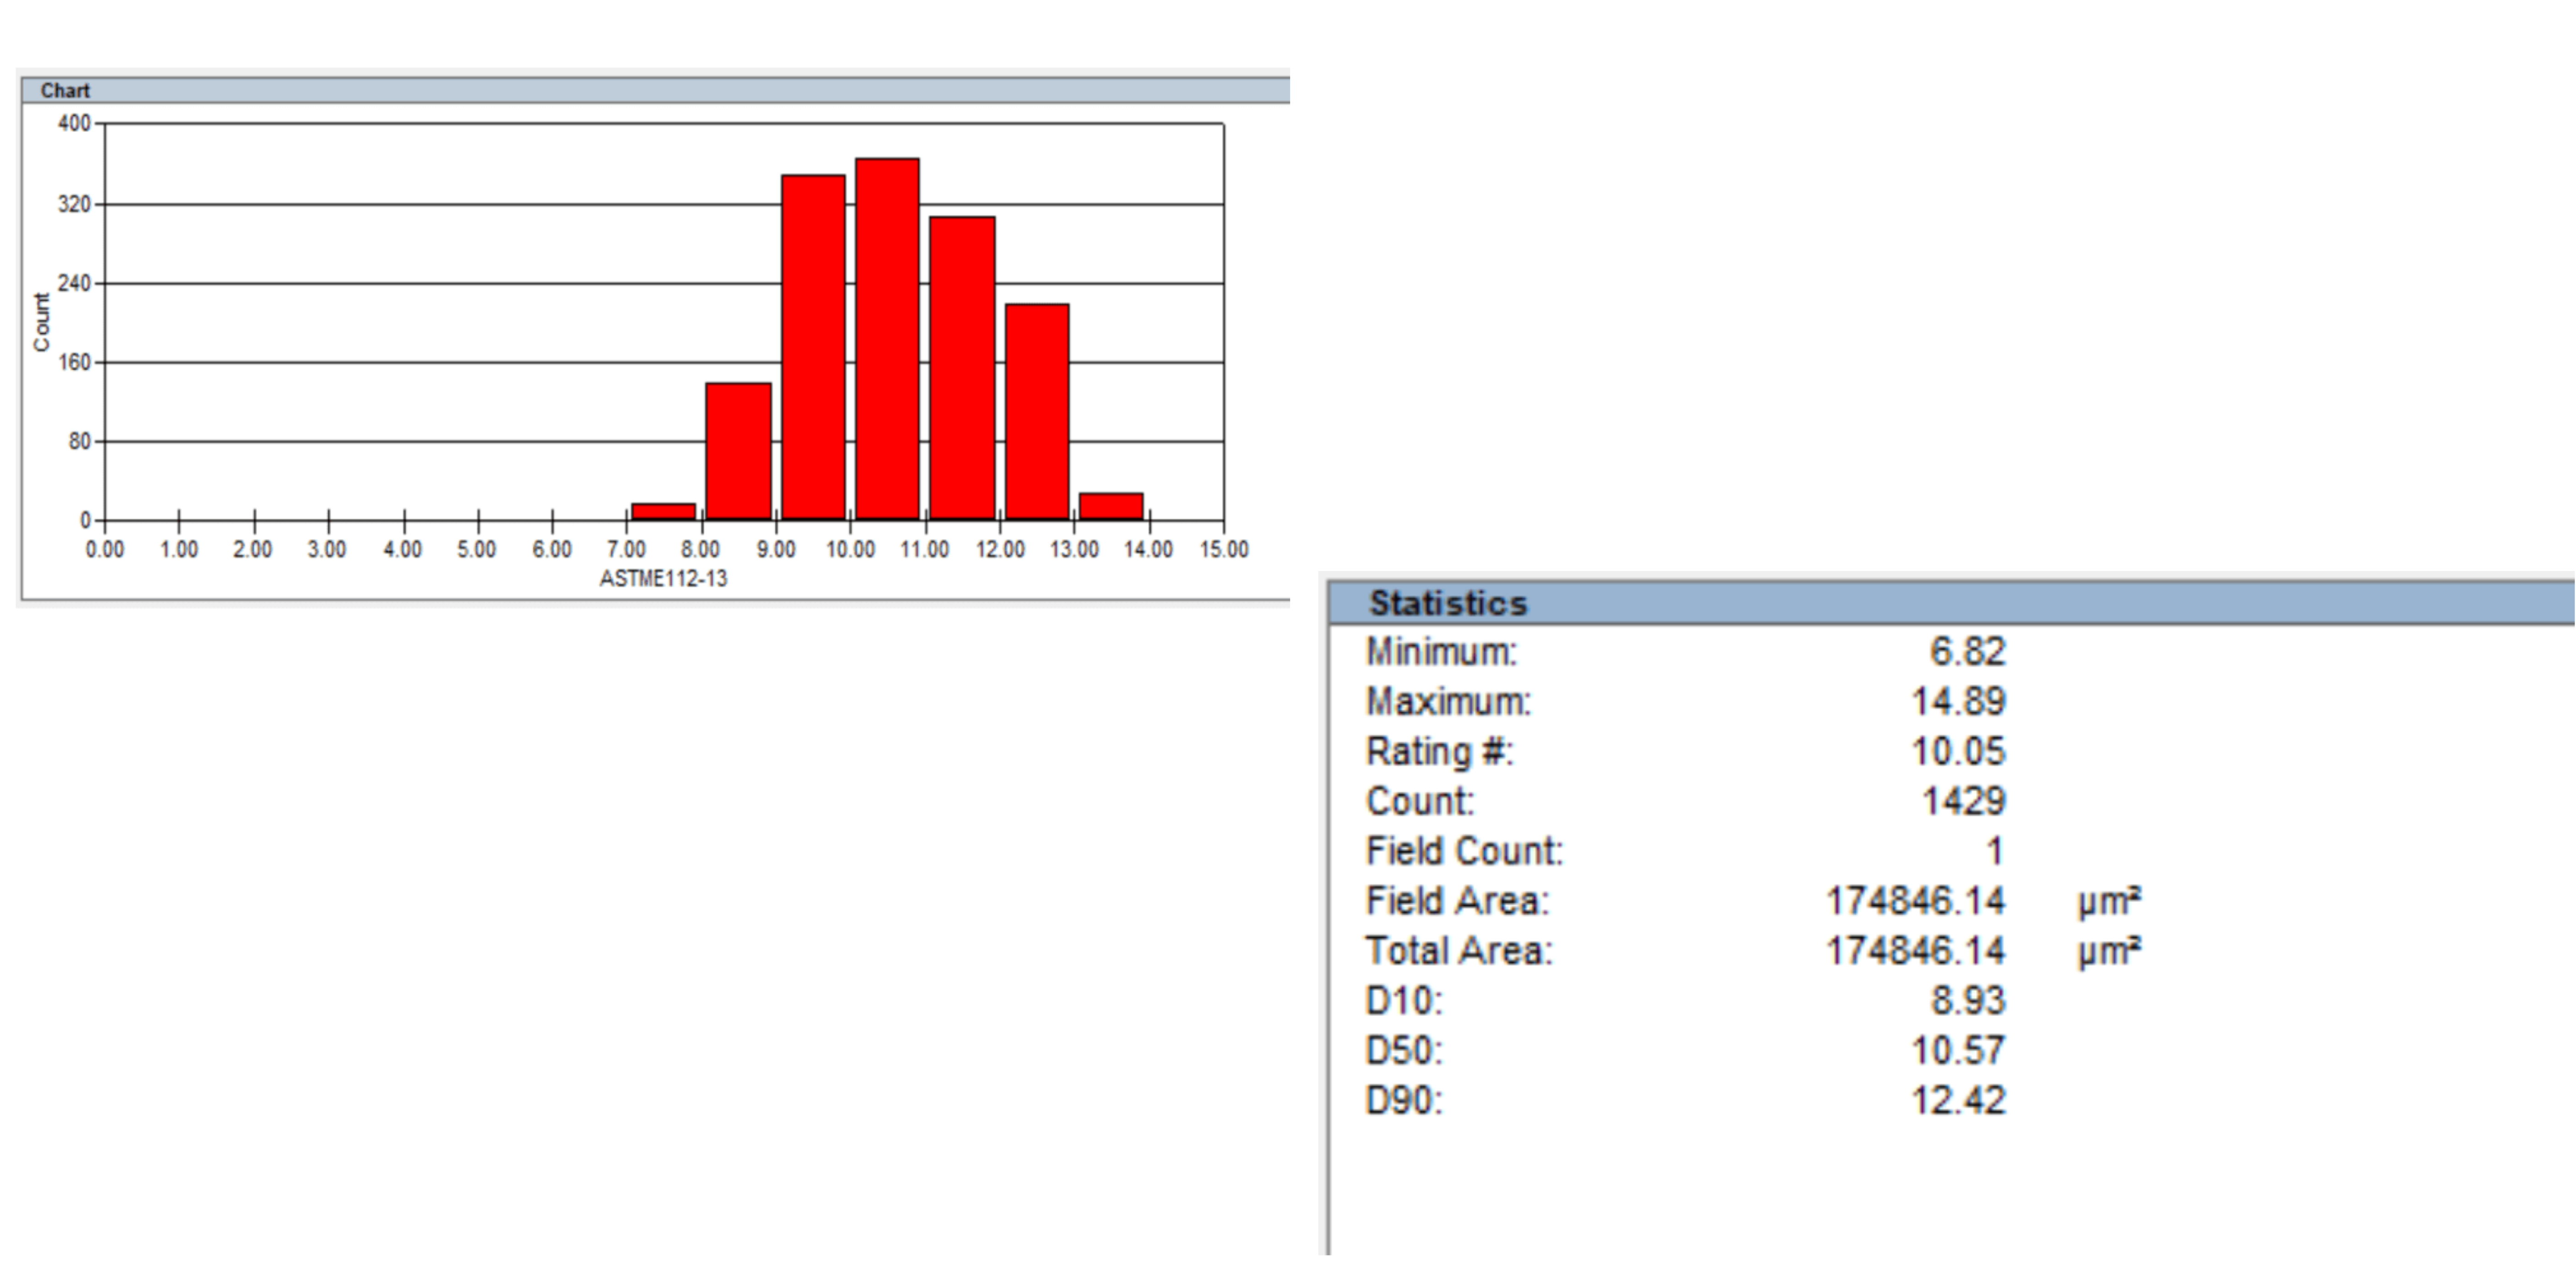Click the 6.00 x-axis label
The height and width of the screenshot is (1288, 2576).
coord(552,549)
